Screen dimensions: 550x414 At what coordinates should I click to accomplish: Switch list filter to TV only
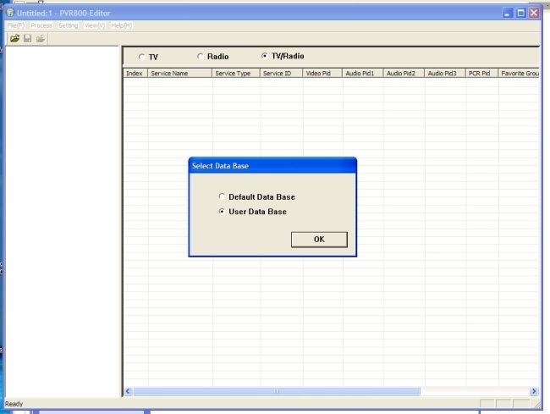tap(141, 57)
